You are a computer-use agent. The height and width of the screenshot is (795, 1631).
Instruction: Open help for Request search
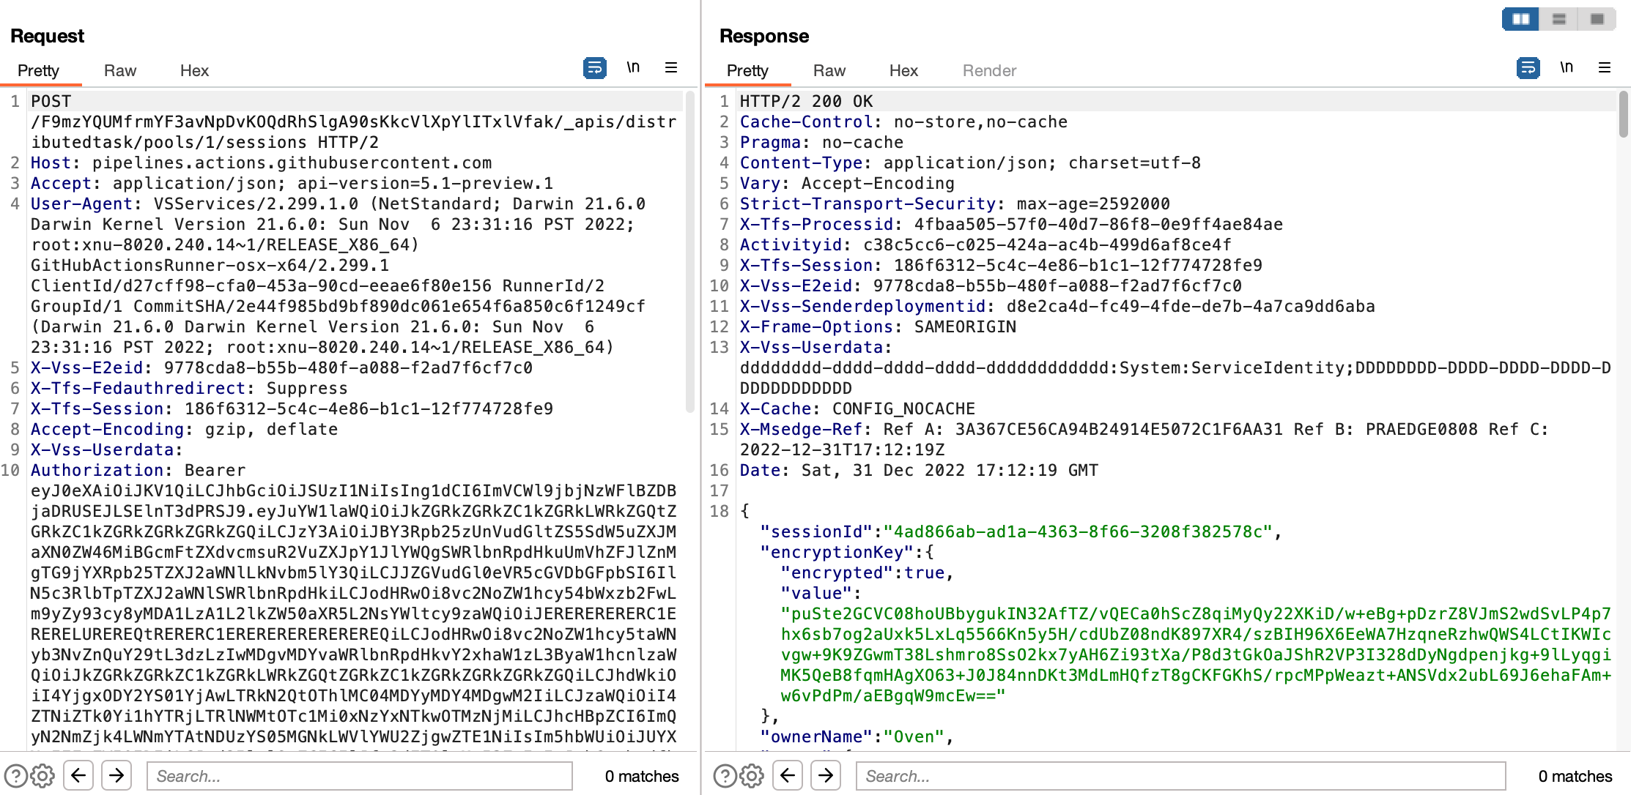click(18, 776)
